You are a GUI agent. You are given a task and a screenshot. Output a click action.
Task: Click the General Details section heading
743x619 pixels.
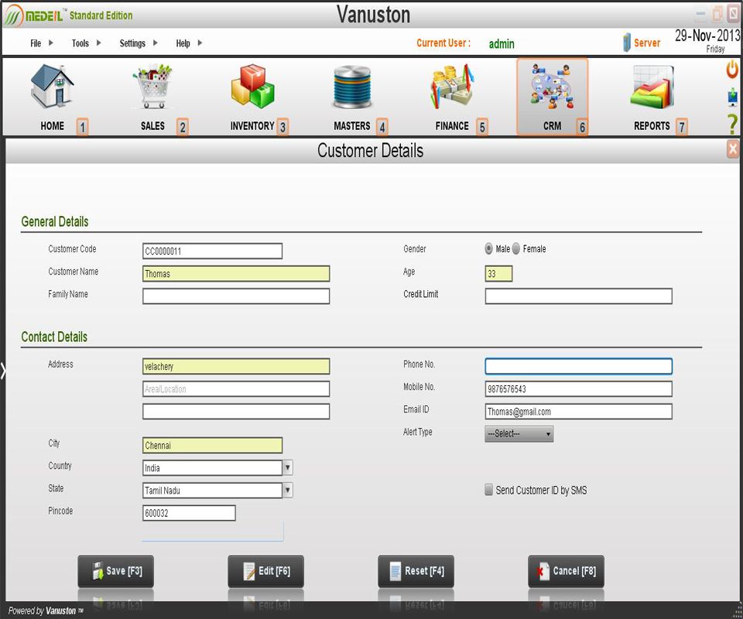[55, 221]
